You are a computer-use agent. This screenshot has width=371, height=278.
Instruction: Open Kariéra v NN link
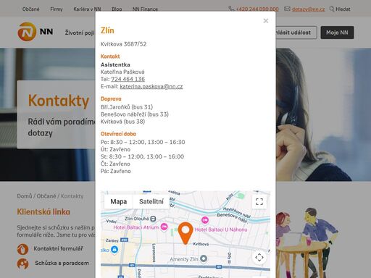pyautogui.click(x=87, y=9)
